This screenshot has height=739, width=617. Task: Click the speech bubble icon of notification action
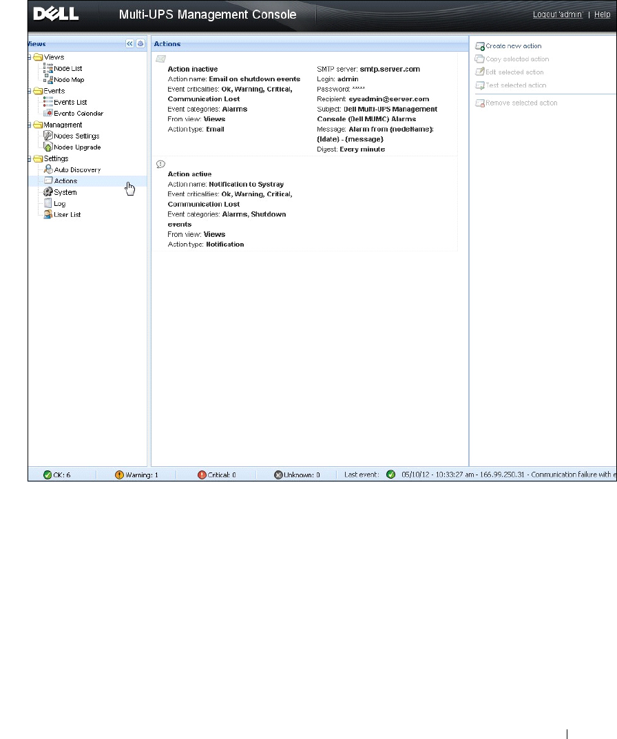160,164
